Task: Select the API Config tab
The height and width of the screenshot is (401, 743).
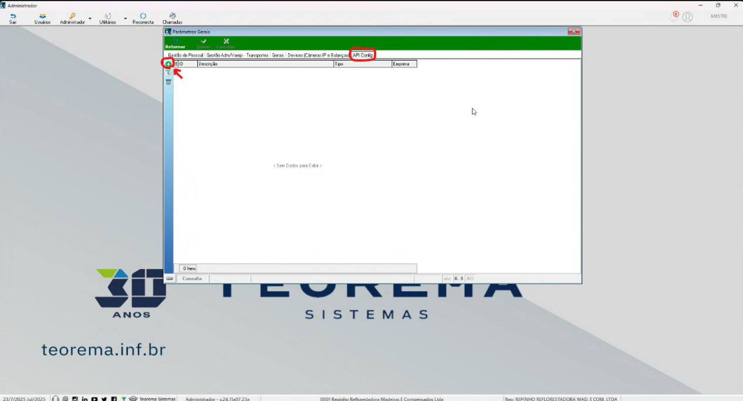Action: click(x=363, y=55)
